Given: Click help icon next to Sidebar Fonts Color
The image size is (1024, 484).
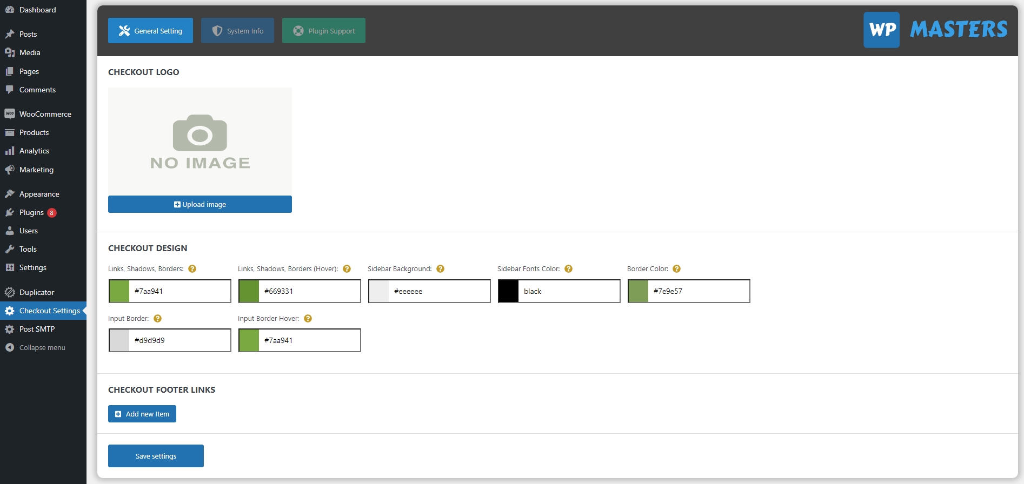Looking at the screenshot, I should coord(568,269).
